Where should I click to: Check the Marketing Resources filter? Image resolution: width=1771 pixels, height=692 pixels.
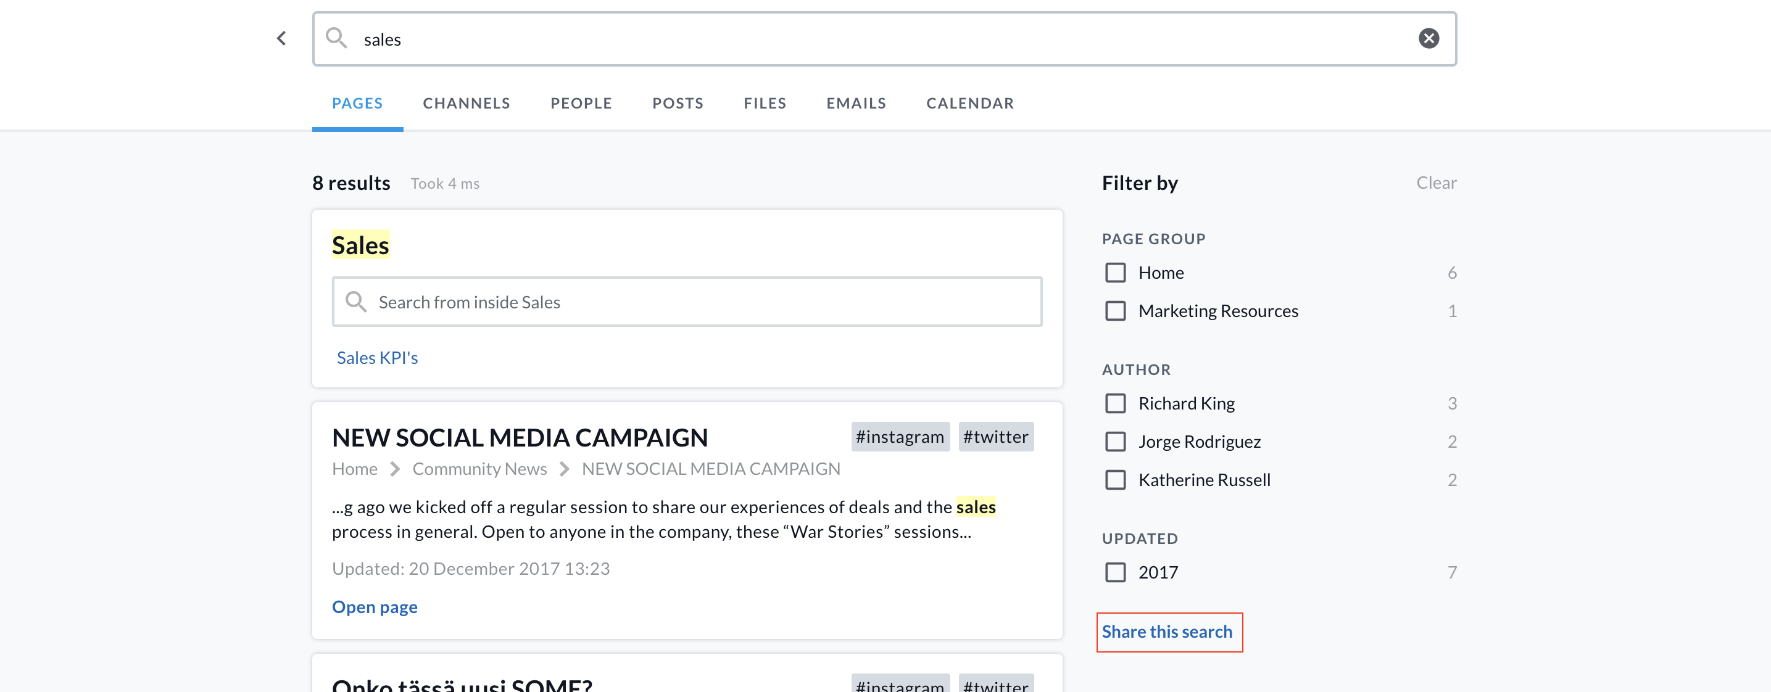pyautogui.click(x=1115, y=311)
